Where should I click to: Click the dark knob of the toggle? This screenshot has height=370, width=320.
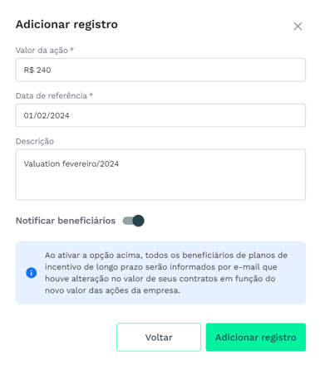(138, 221)
